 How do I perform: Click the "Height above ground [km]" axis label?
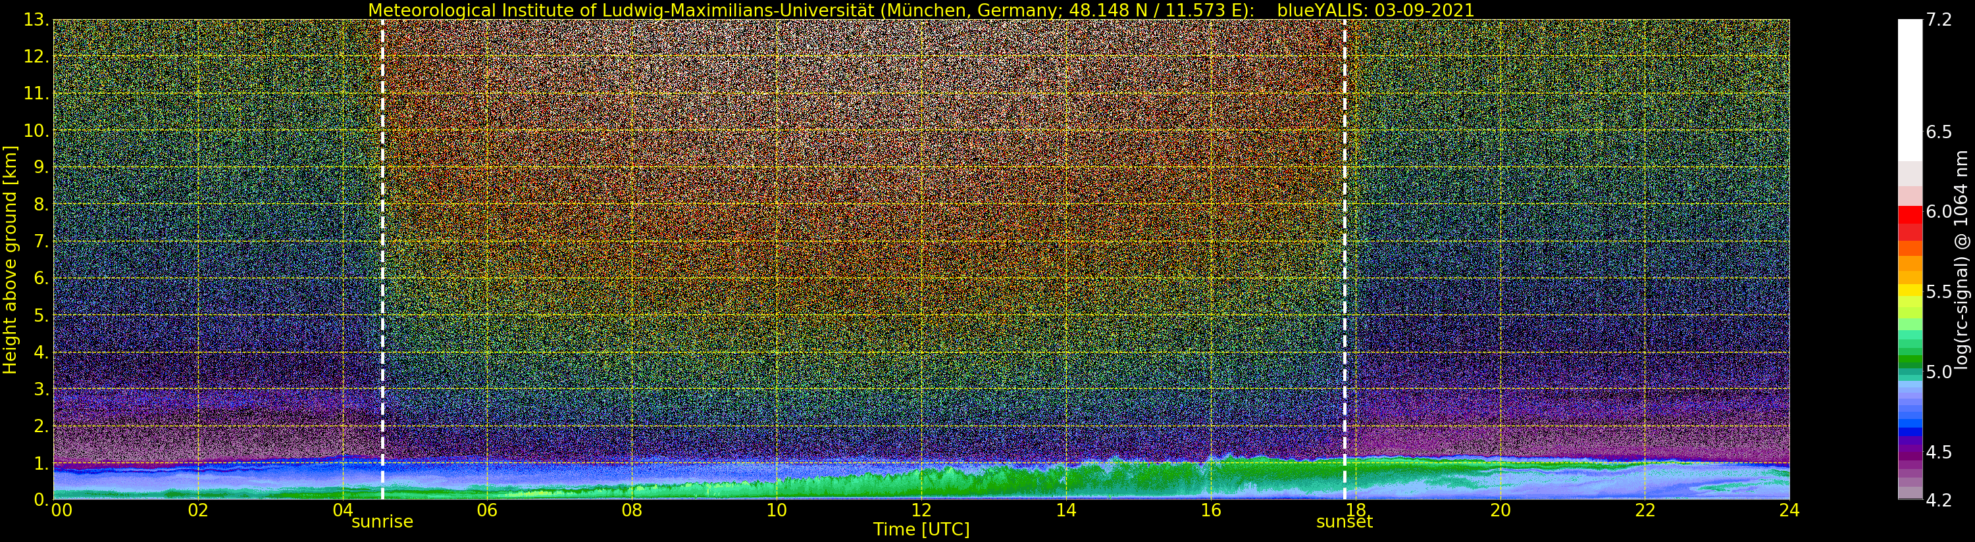click(10, 260)
